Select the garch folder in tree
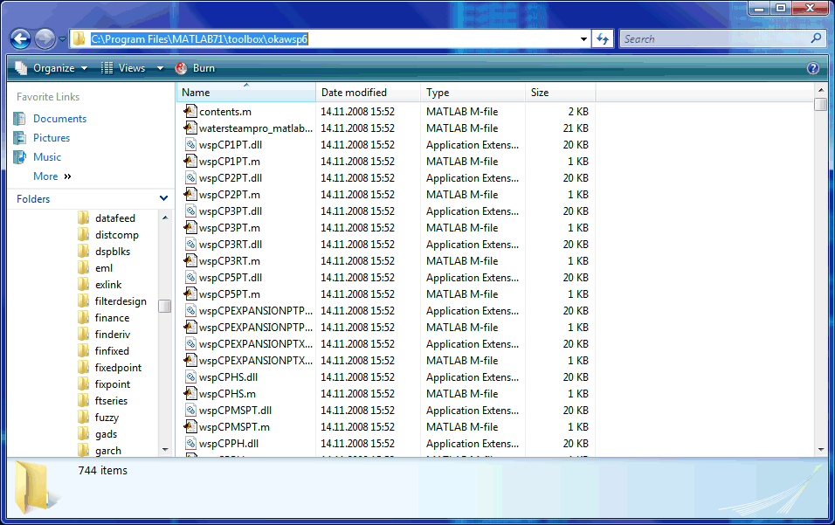Screen dimensions: 835x525 click(108, 451)
